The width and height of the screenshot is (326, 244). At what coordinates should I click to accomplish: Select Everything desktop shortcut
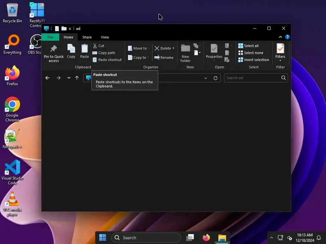pos(12,44)
